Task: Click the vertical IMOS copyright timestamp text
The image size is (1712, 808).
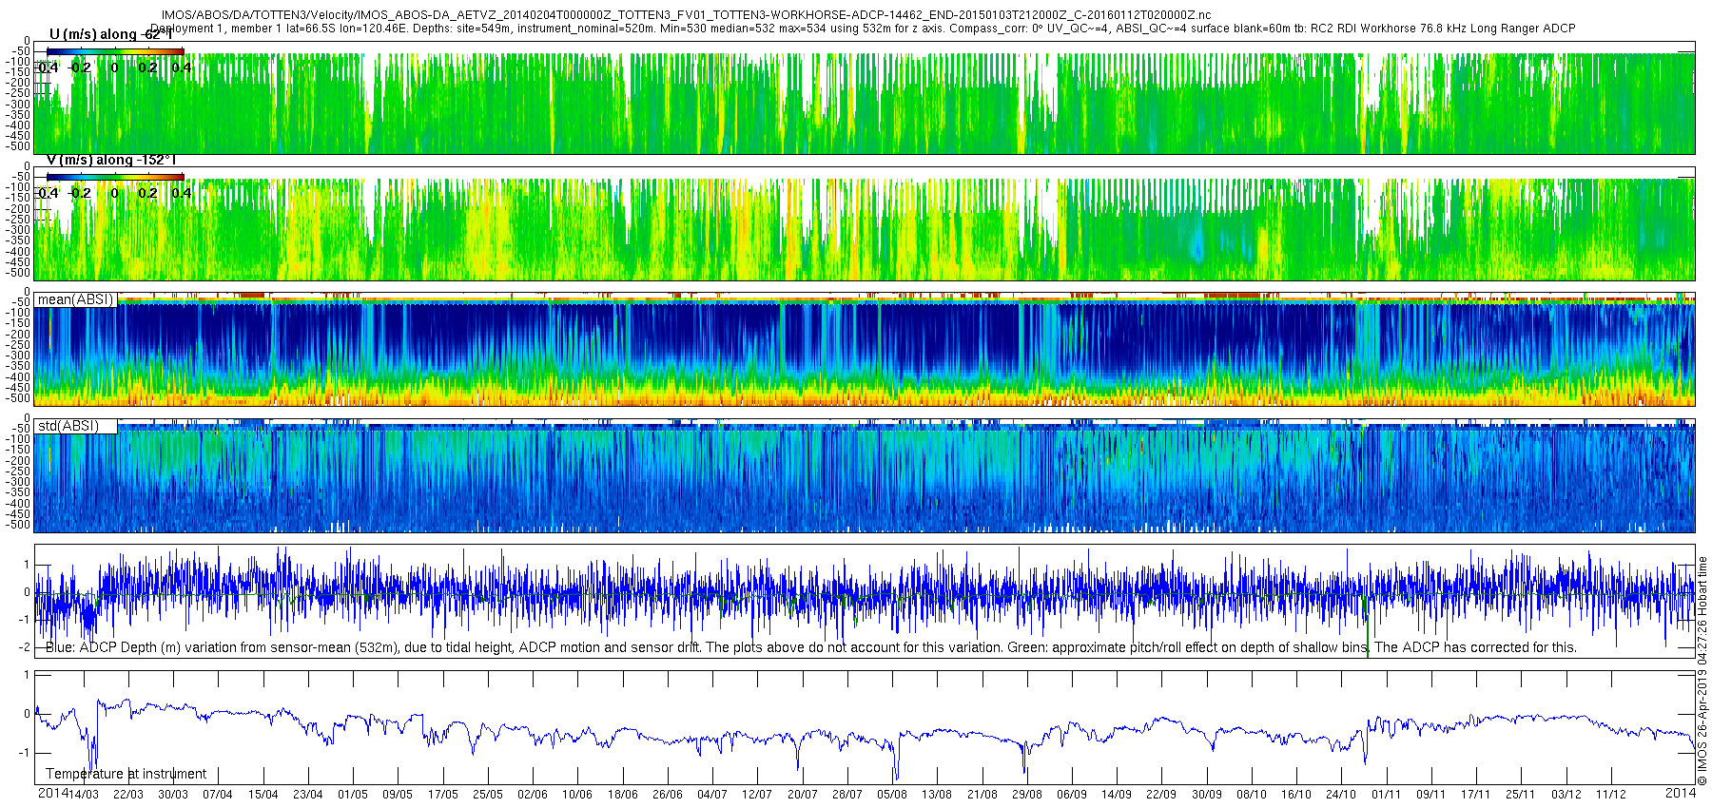Action: 1702,670
